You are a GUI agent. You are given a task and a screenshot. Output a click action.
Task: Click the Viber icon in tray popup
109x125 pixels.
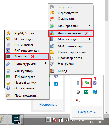click(95, 83)
